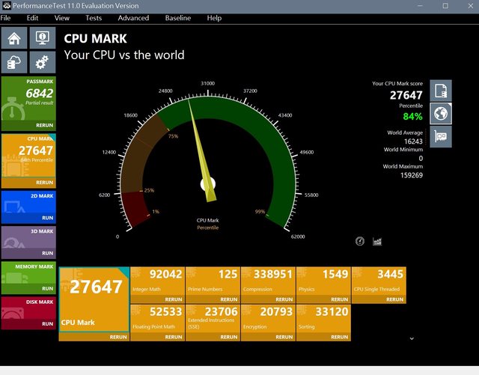Open the settings gears icon
Screen dimensions: 479x375
42,61
